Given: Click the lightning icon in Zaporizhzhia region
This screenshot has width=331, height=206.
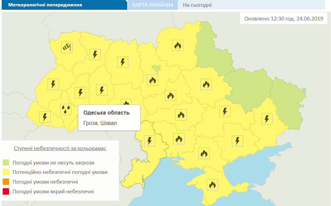Looking at the screenshot, I should [238, 141].
